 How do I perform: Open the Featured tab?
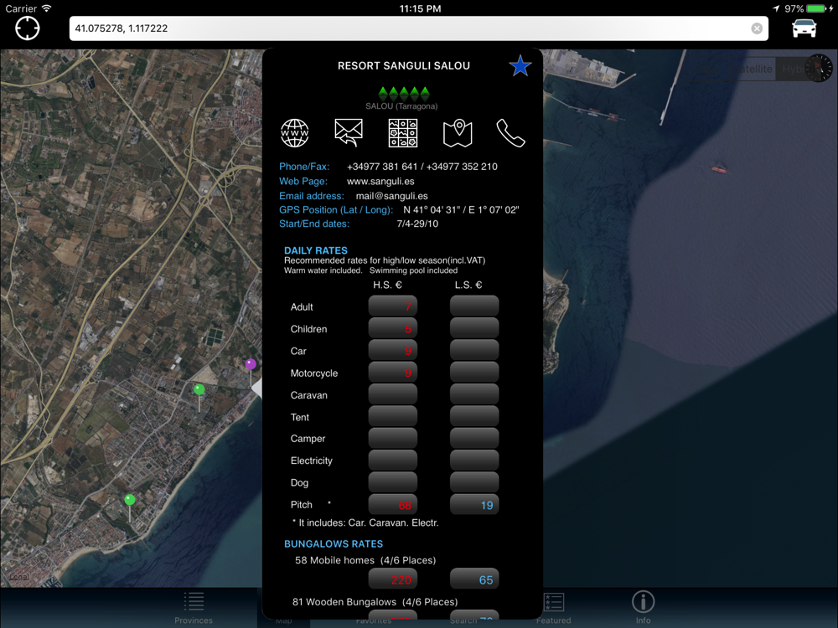pyautogui.click(x=554, y=608)
